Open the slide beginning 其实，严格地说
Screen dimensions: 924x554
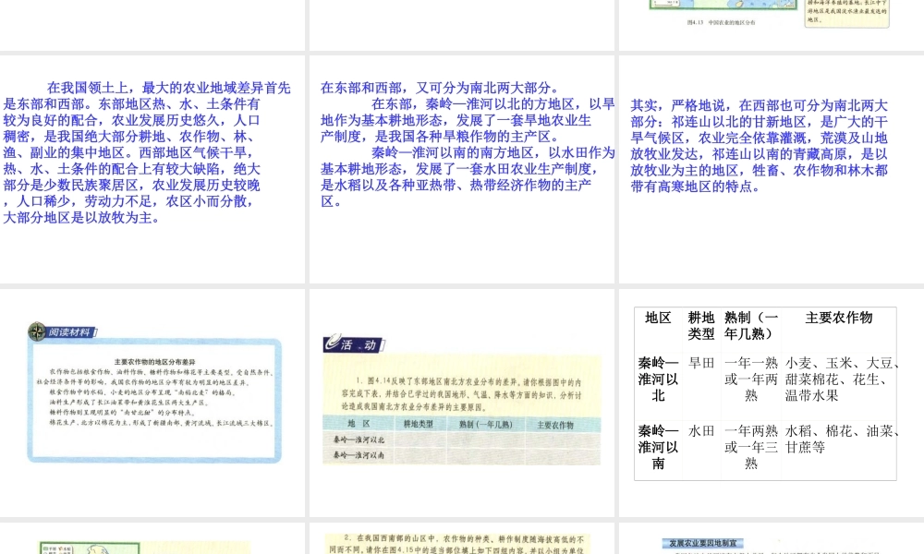pyautogui.click(x=772, y=170)
